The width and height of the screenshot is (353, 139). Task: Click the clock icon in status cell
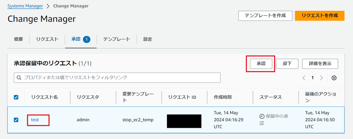[262, 116]
